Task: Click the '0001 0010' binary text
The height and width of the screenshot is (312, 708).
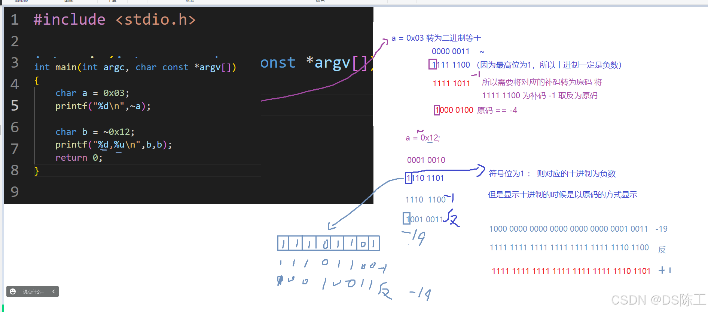Action: pos(426,160)
